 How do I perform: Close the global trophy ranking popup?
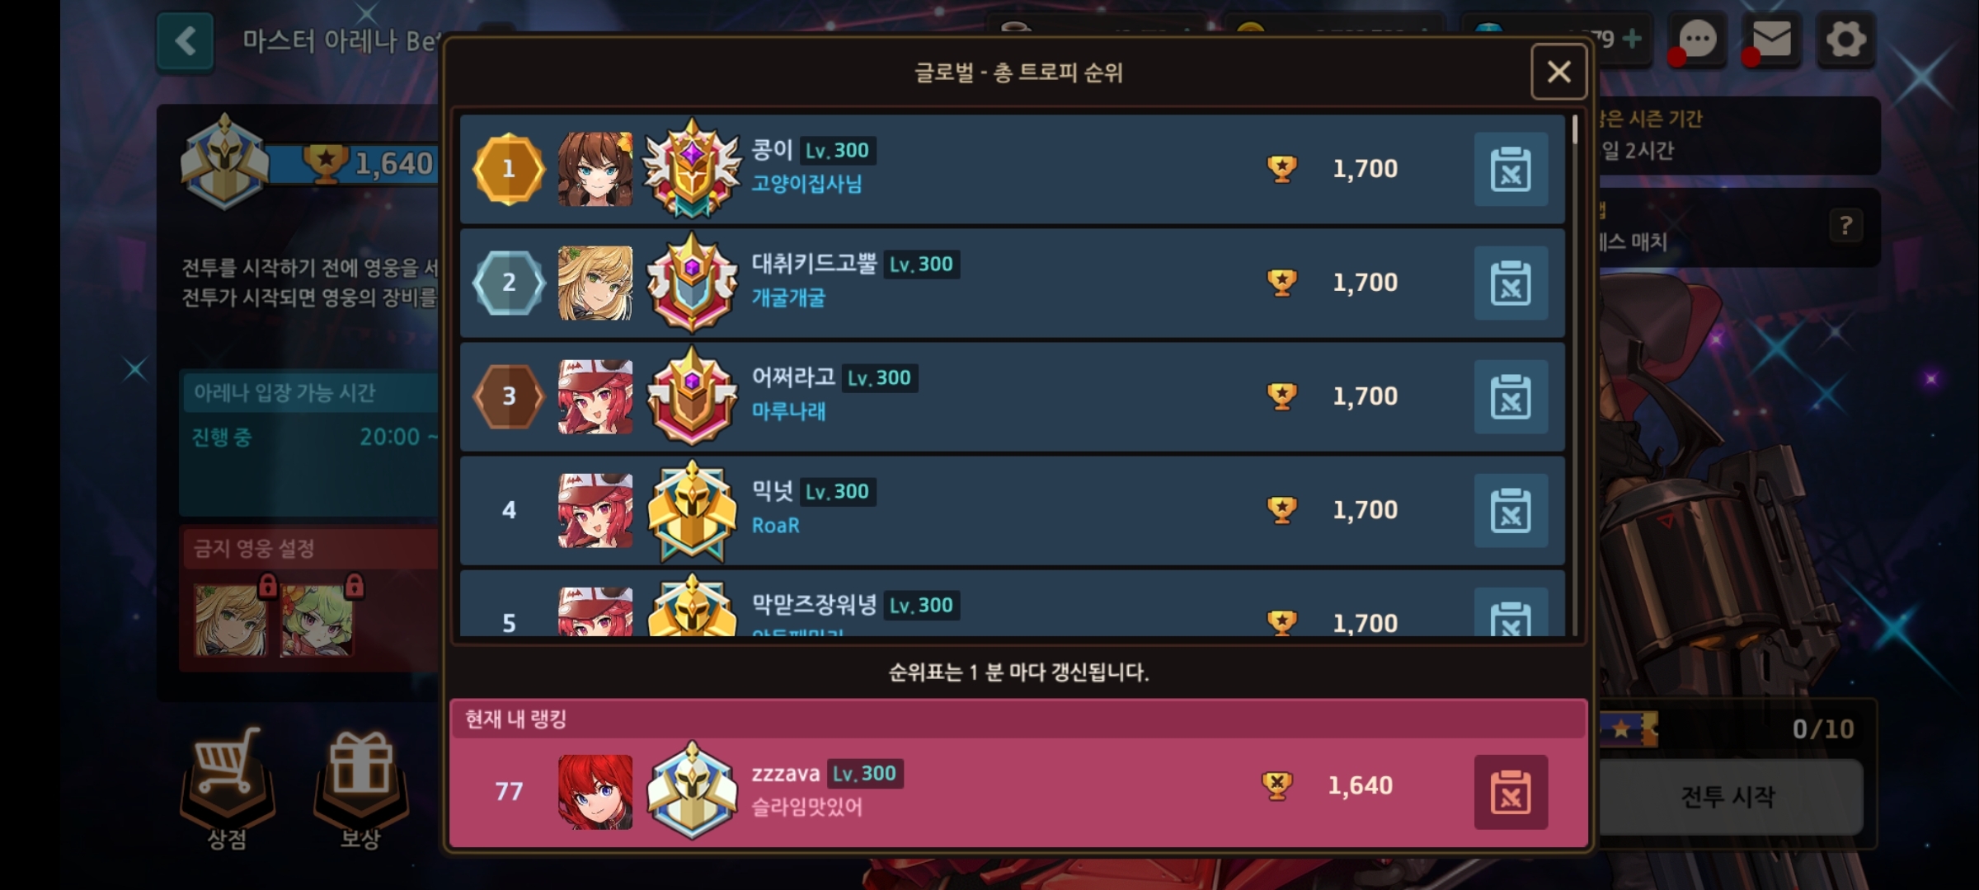(x=1558, y=72)
